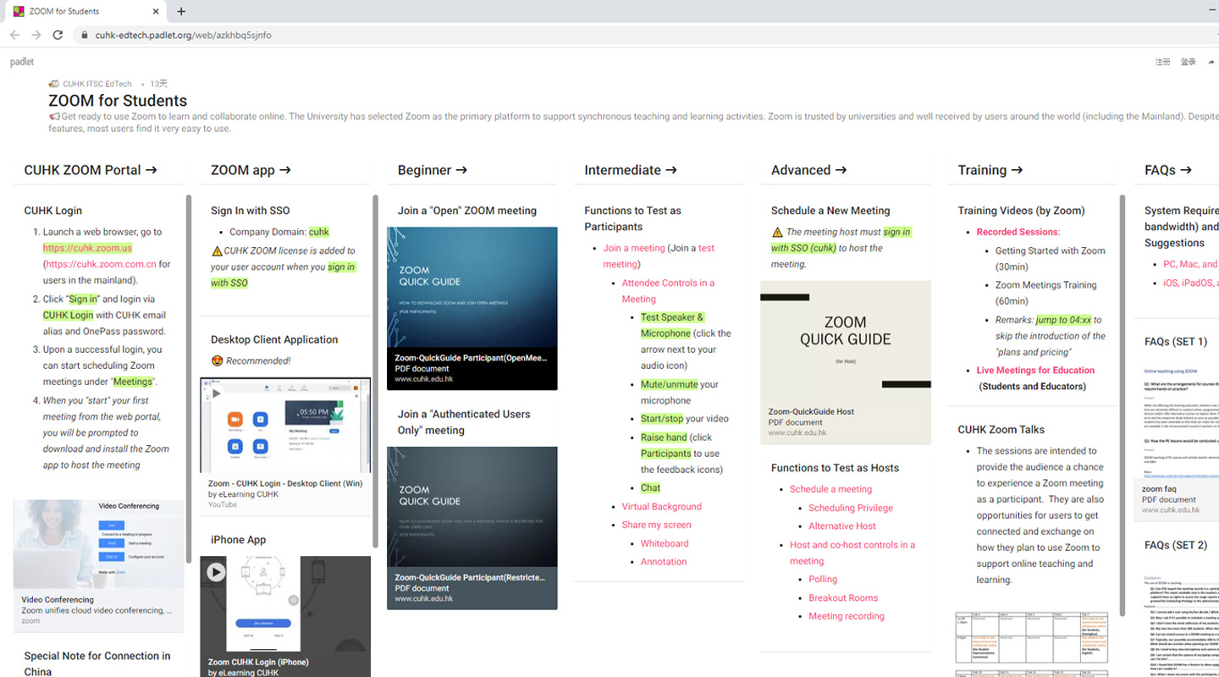Play the Zoom CUHK Login (iPhone) video
Viewport: 1219px width, 677px height.
tap(216, 572)
